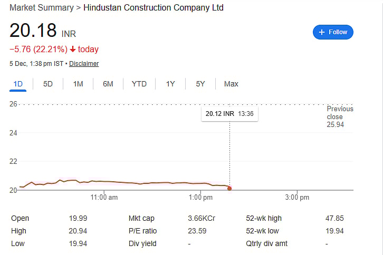Click the plus icon in Follow
This screenshot has width=383, height=255.
tap(322, 32)
